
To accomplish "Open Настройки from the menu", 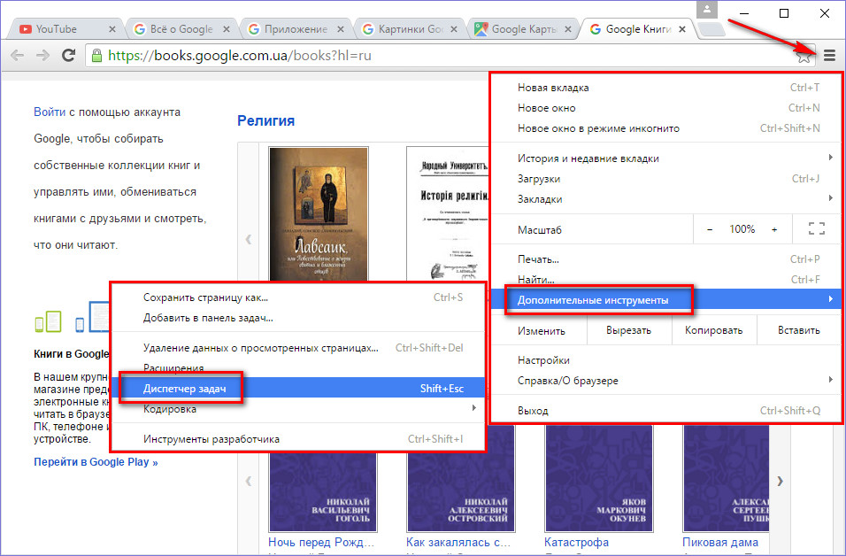I will pyautogui.click(x=665, y=360).
